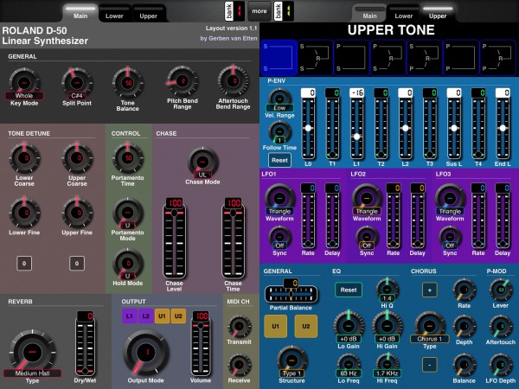Click the Reset button in the EQ section
Viewport: 519px width, 389px height.
tap(349, 290)
